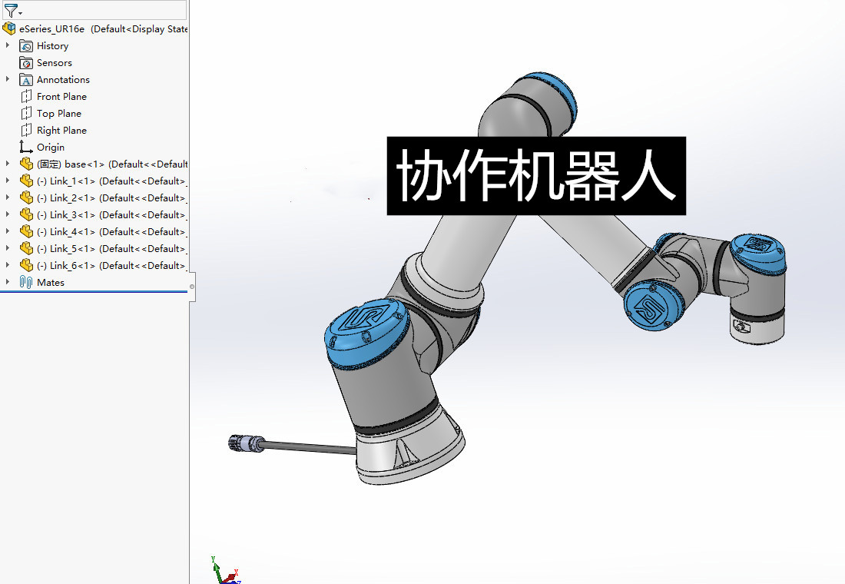Select the (-) Link_3<1> component
845x584 pixels.
click(112, 214)
